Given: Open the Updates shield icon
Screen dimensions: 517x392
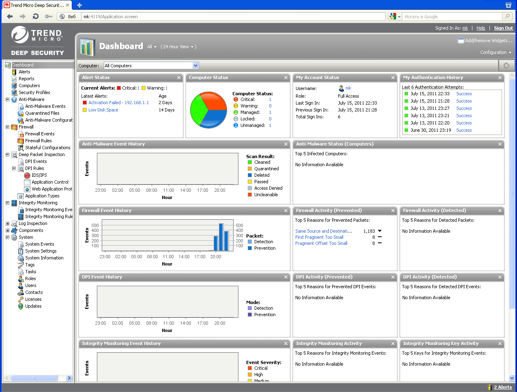Looking at the screenshot, I should click(x=21, y=306).
